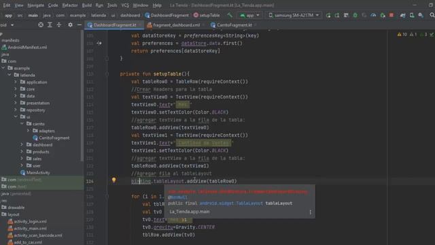The height and width of the screenshot is (245, 435).
Task: Expand the sales package
Action: point(22,159)
